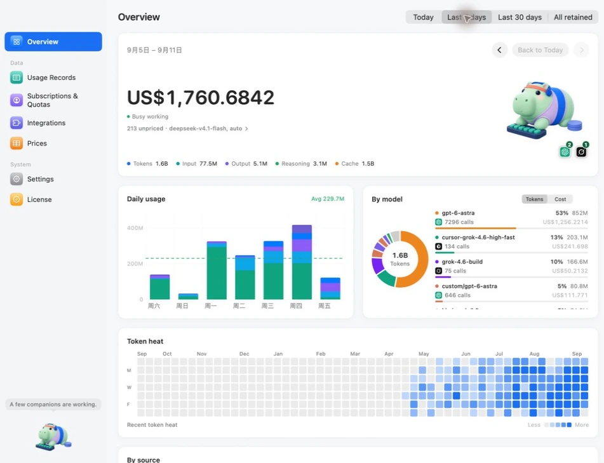Switch By model view to Cost
Image resolution: width=604 pixels, height=463 pixels.
(x=560, y=199)
